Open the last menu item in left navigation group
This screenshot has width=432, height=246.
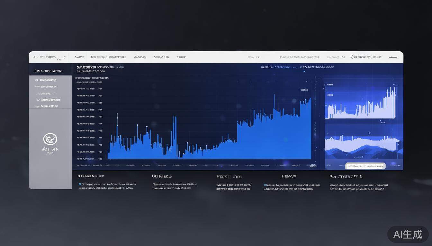tap(181, 57)
